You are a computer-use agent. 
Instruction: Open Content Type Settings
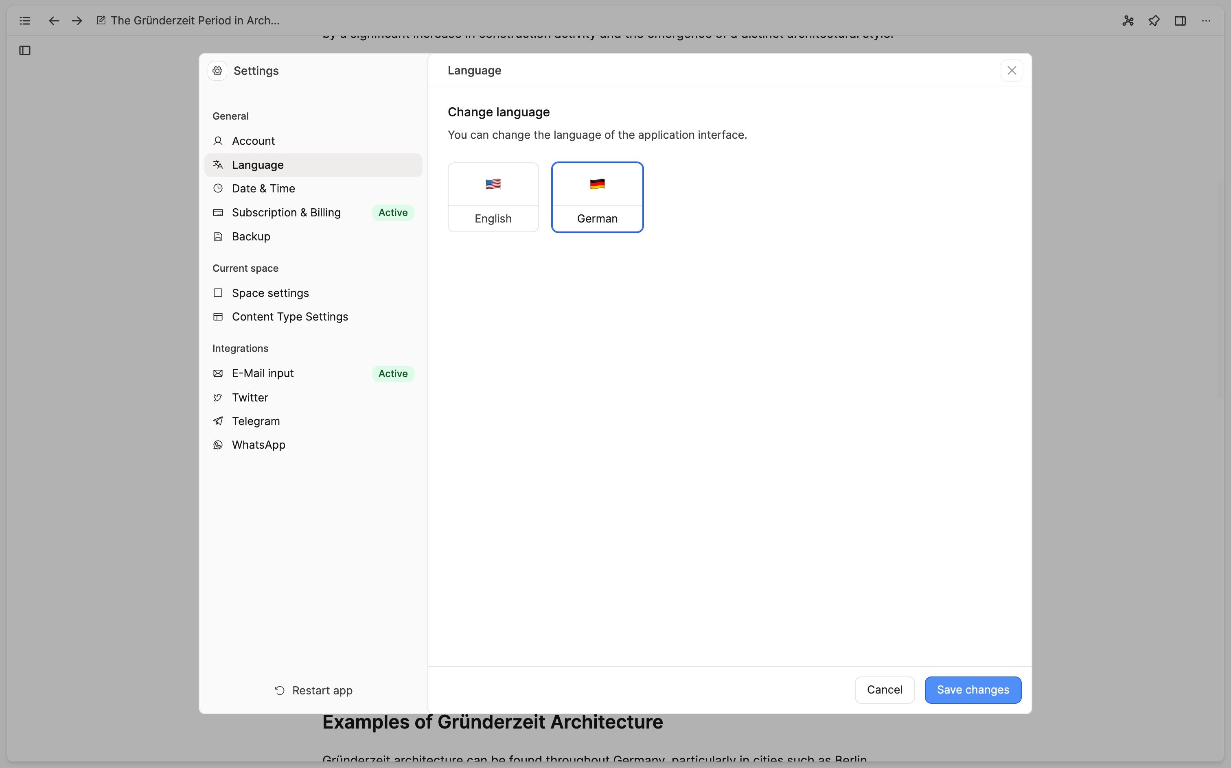point(290,316)
